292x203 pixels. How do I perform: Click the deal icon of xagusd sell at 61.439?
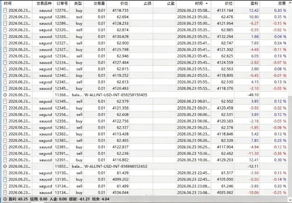coord(5,173)
